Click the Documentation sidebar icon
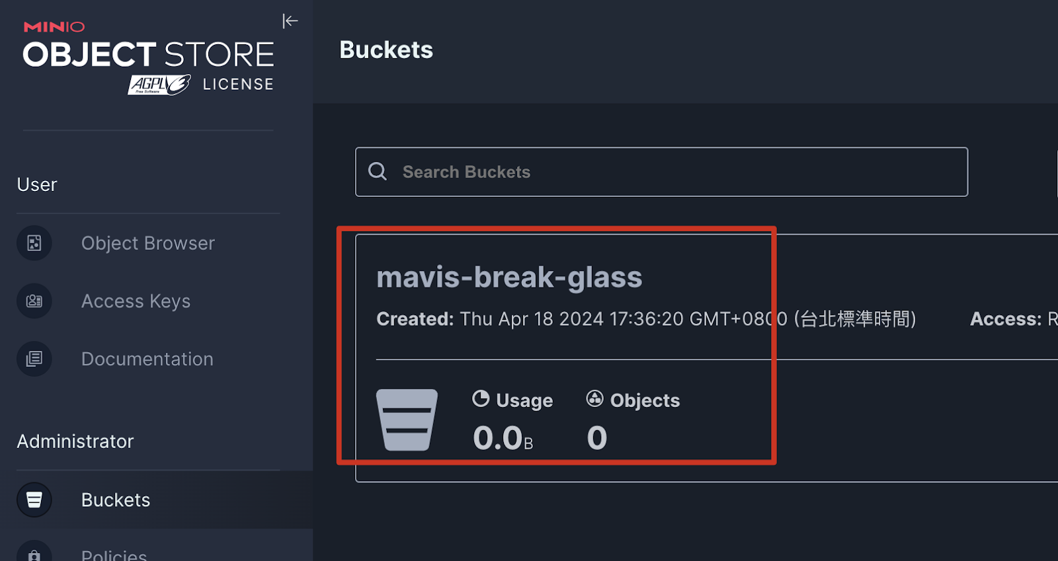The image size is (1058, 561). [x=34, y=359]
